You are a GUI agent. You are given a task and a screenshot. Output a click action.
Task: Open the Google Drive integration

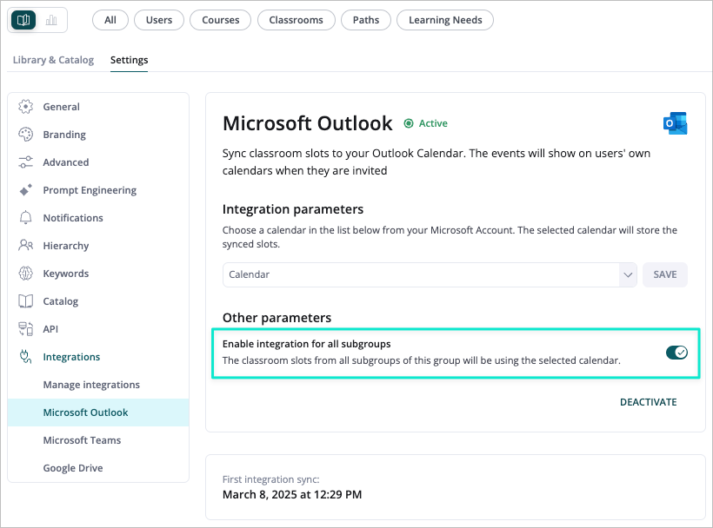click(73, 468)
